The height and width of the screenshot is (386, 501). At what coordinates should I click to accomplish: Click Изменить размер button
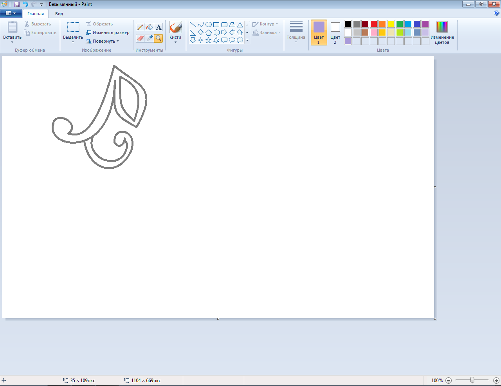[x=108, y=32]
